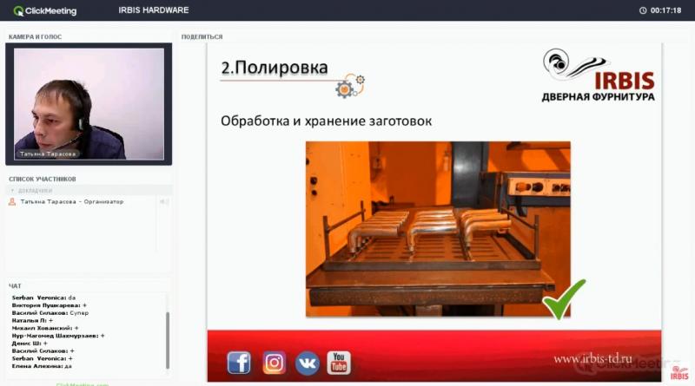Click the КАМЕРА И ГОЛОС panel header
Screen dimensions: 695x386
(35, 36)
